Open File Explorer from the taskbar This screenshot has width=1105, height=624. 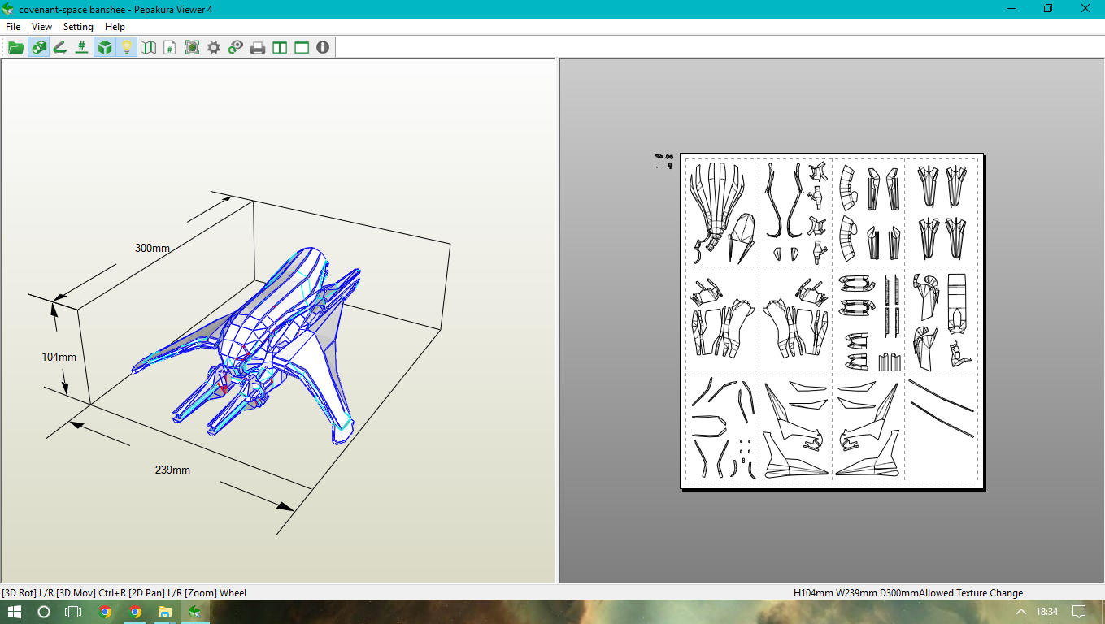(x=165, y=612)
